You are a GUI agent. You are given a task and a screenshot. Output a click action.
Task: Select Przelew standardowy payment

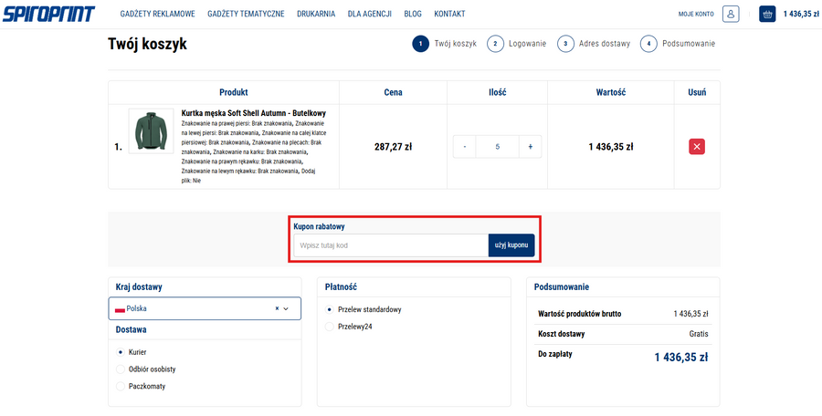(x=330, y=309)
